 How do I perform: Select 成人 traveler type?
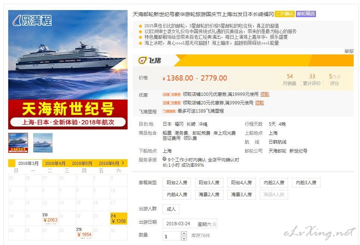tap(171, 209)
